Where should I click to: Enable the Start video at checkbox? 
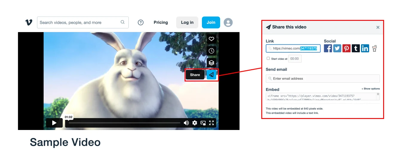tap(268, 58)
